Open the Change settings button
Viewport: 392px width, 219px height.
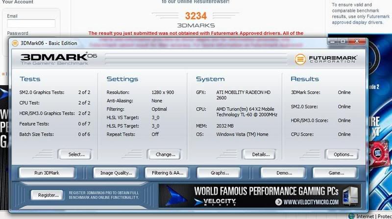click(164, 154)
